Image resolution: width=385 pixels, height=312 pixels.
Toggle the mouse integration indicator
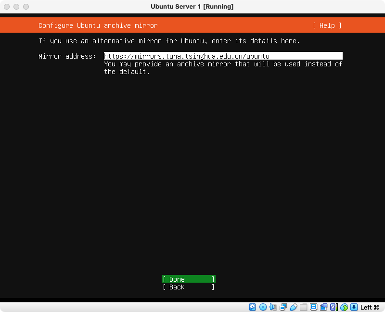[344, 307]
